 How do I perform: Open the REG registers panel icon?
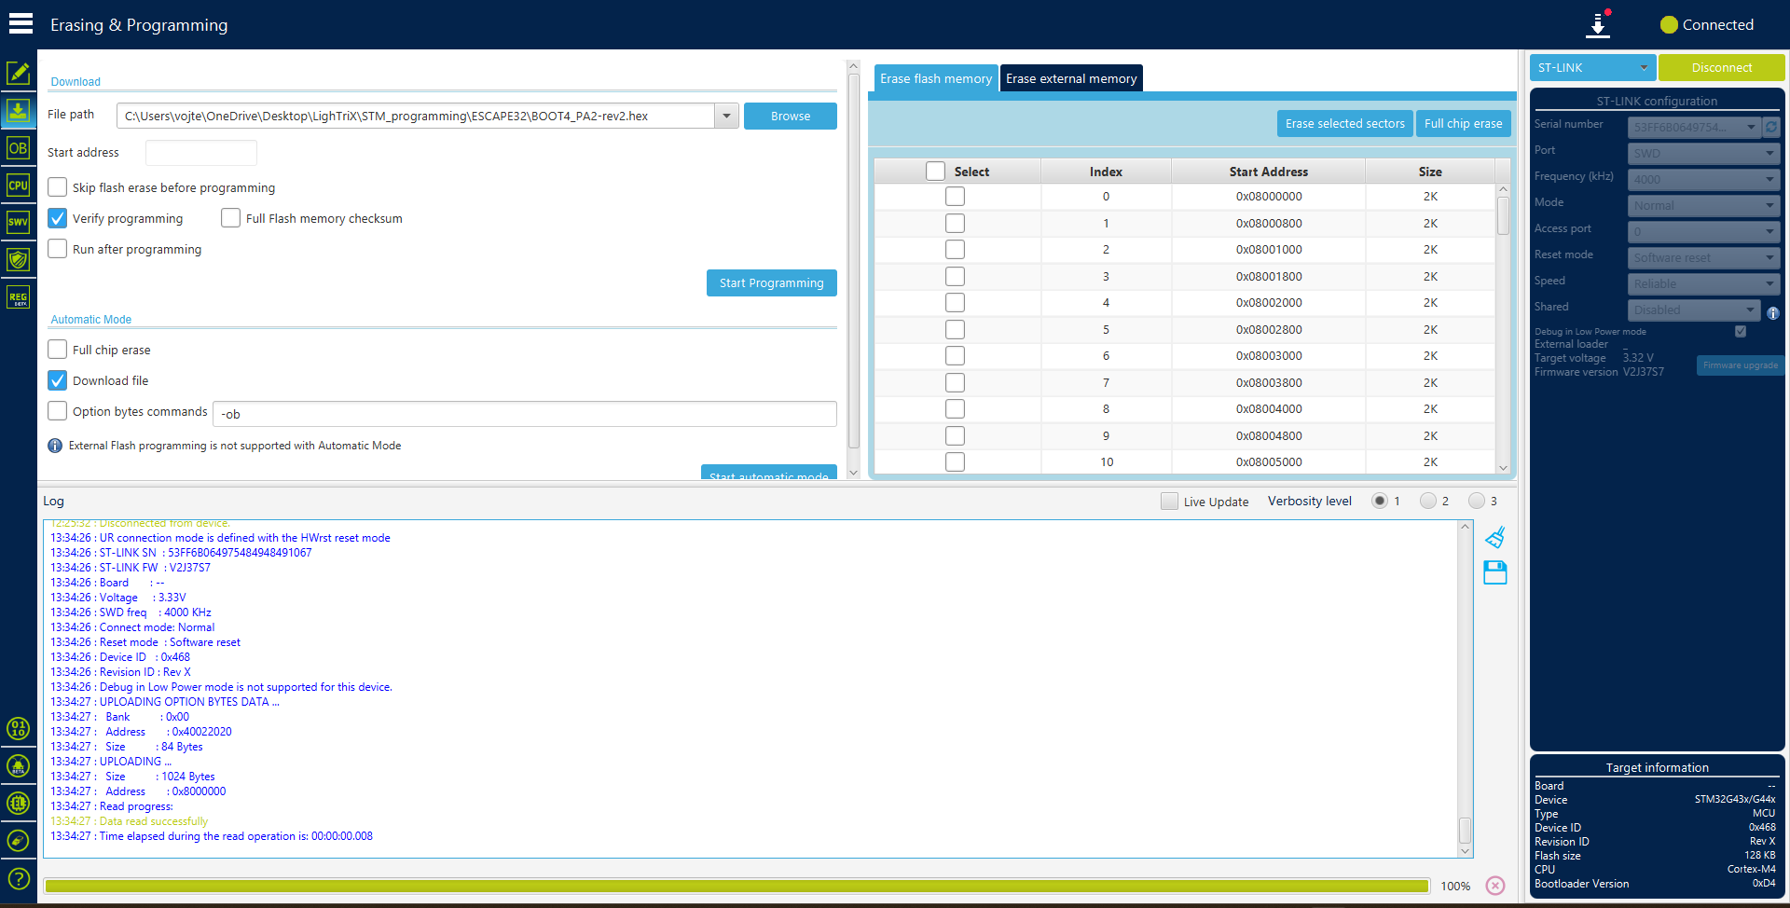click(19, 297)
